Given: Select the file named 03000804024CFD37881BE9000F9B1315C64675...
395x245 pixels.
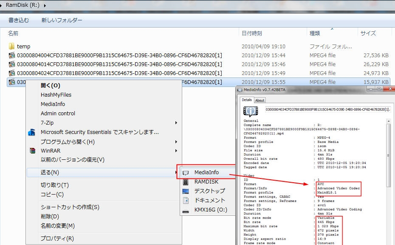Looking at the screenshot, I should click(x=119, y=73).
